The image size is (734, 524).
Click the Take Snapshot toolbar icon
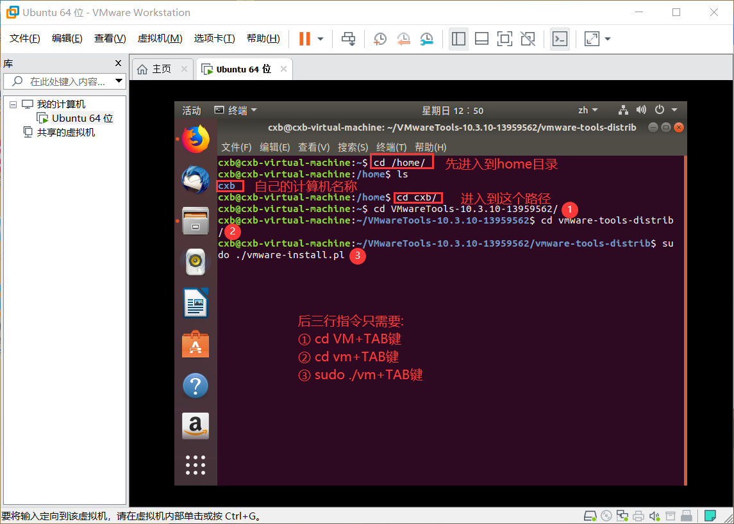[380, 39]
